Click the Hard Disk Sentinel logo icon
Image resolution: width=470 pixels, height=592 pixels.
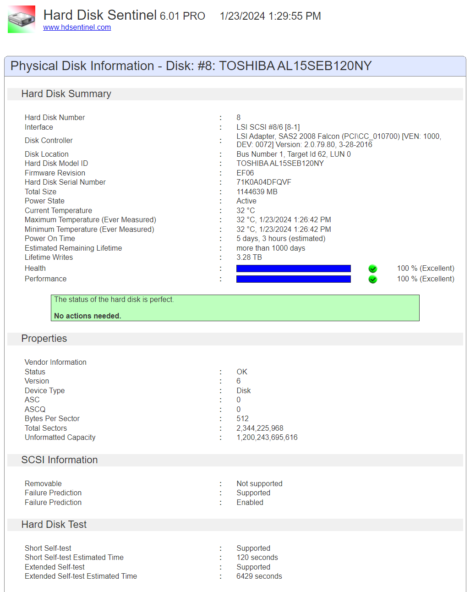click(22, 19)
